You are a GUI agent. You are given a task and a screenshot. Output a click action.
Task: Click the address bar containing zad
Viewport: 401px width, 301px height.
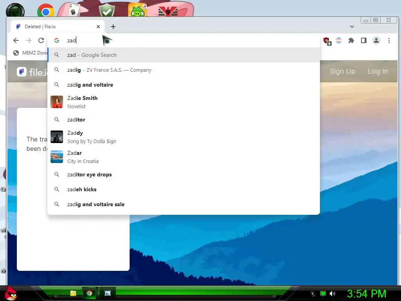(184, 40)
